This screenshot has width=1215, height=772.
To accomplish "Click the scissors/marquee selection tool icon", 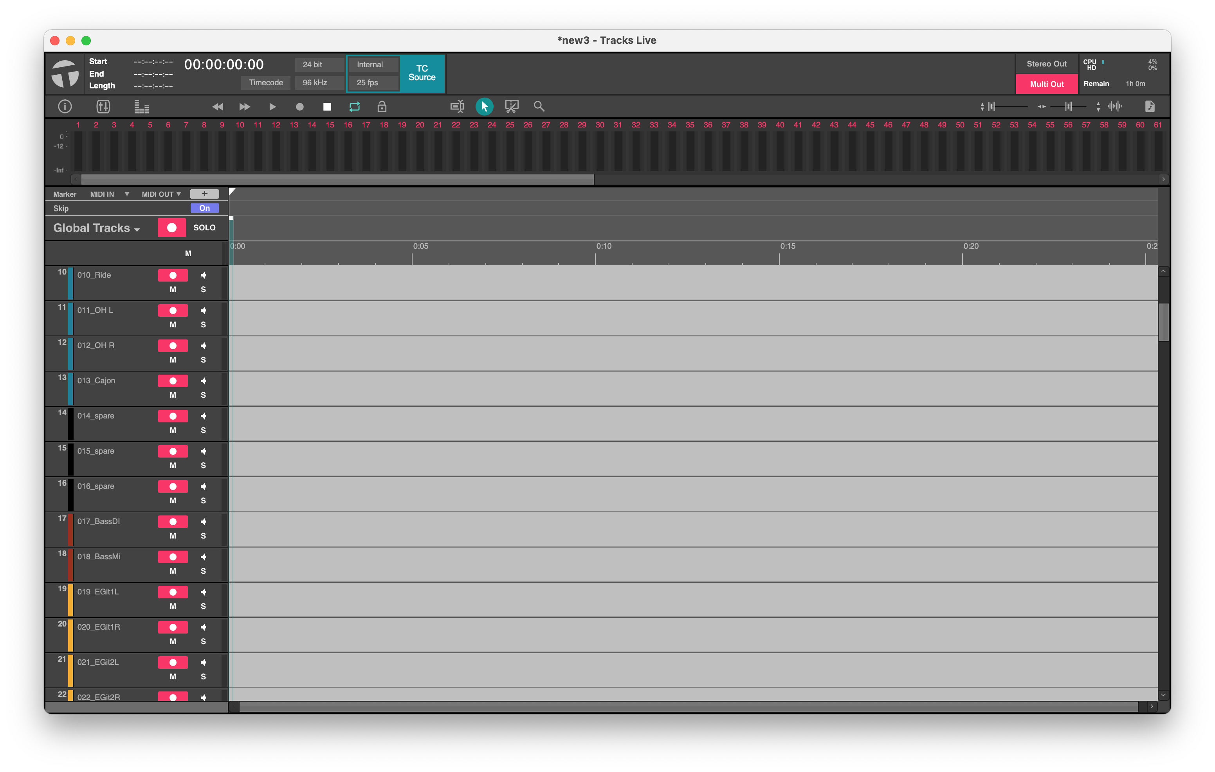I will pyautogui.click(x=512, y=106).
